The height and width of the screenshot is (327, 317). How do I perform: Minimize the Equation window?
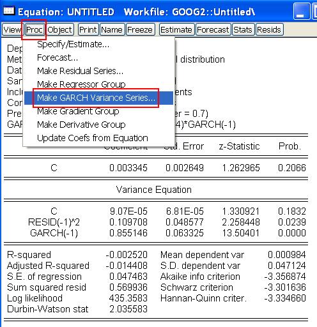tap(302, 11)
